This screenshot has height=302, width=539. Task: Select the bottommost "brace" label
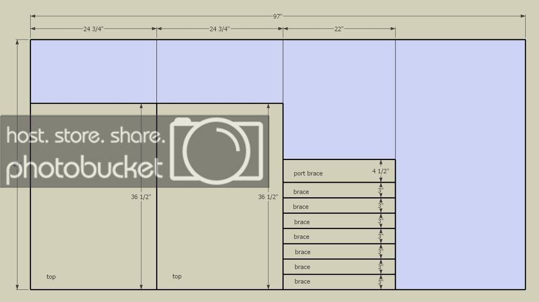pyautogui.click(x=302, y=281)
